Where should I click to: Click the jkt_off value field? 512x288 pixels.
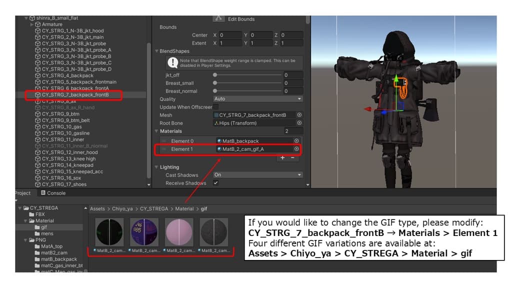pyautogui.click(x=293, y=75)
